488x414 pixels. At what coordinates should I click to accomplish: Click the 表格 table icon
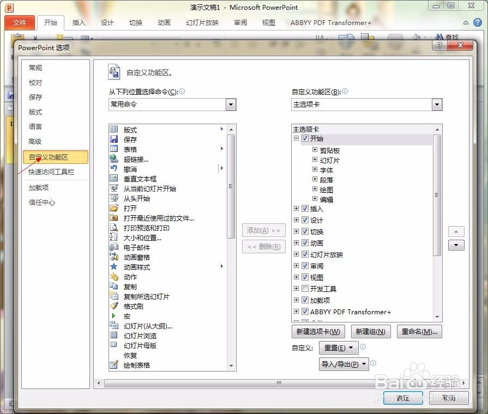[x=114, y=149]
